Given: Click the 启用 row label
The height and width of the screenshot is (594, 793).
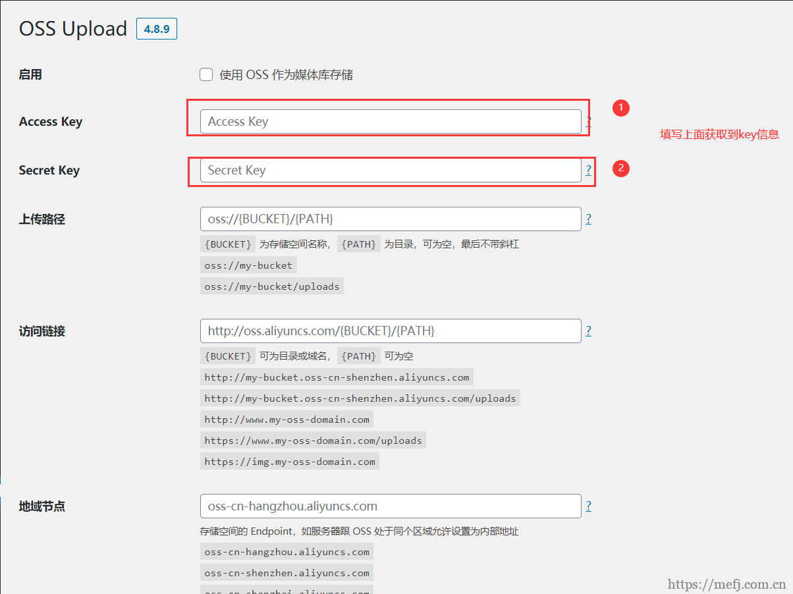Looking at the screenshot, I should [30, 74].
